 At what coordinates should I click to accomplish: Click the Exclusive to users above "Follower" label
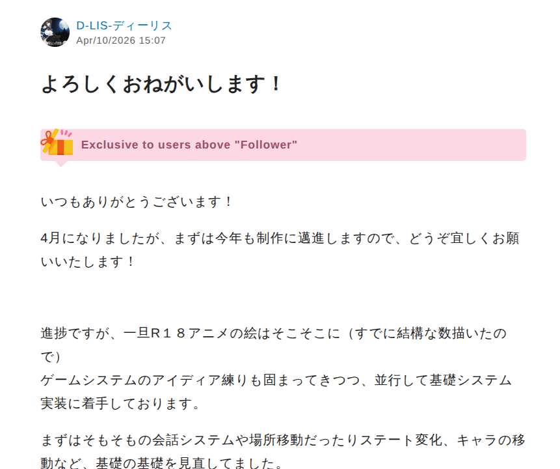(x=189, y=145)
